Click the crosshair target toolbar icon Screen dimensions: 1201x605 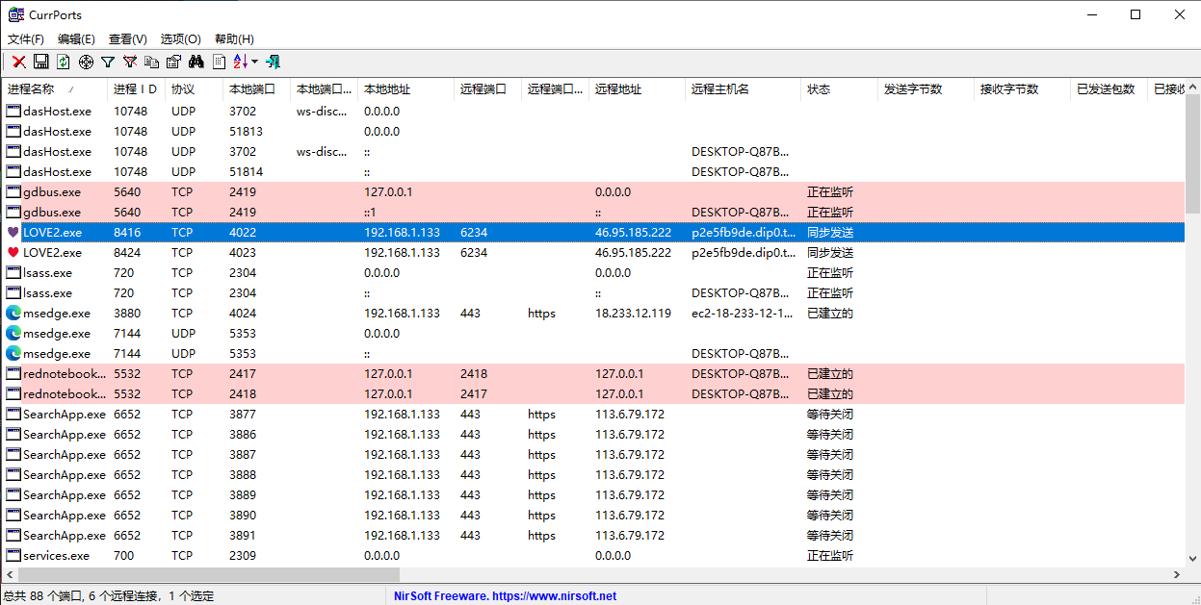tap(86, 62)
